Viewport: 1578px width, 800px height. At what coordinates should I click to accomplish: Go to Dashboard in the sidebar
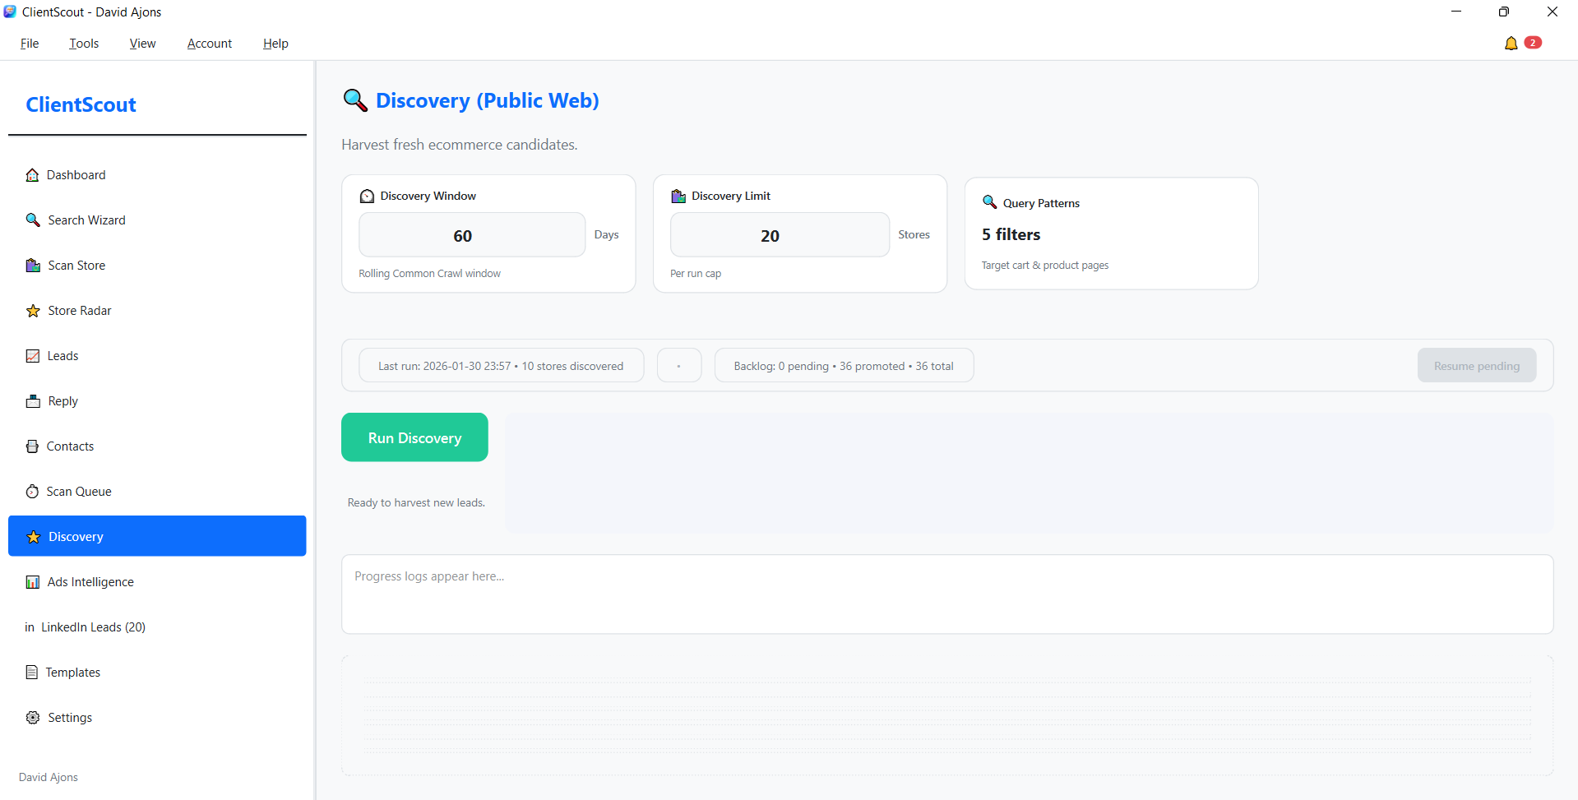[x=157, y=175]
